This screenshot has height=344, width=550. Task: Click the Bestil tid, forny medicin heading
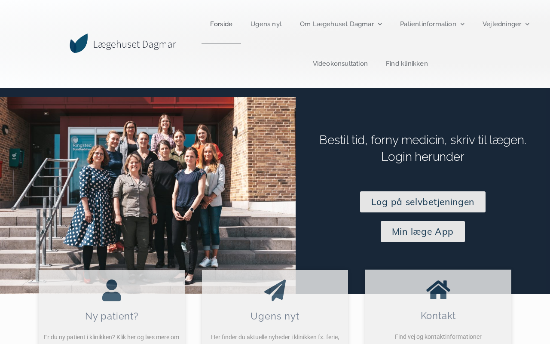point(423,148)
